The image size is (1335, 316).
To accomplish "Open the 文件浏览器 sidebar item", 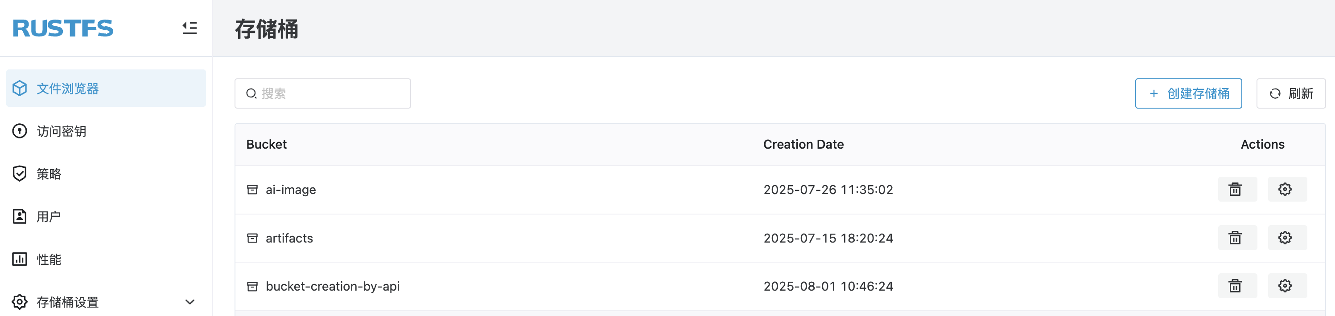I will [67, 89].
